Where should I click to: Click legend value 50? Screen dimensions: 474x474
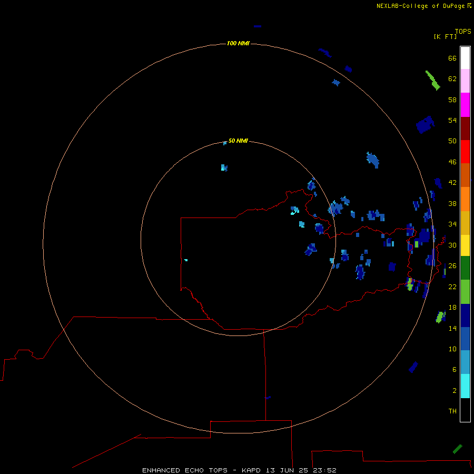pos(452,141)
